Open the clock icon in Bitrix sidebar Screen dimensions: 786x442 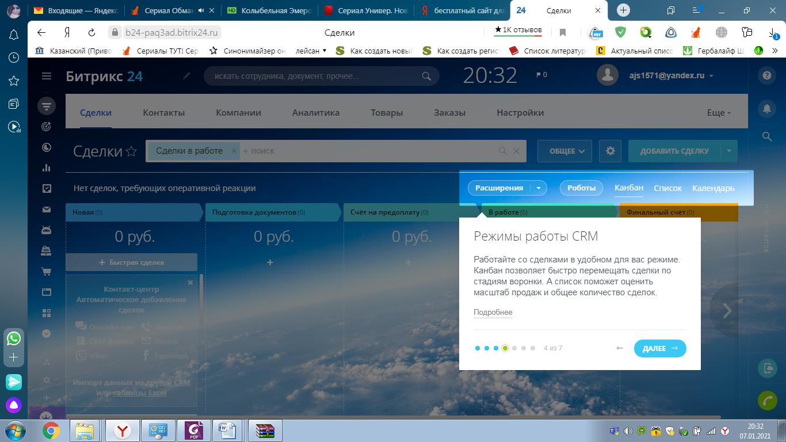47,147
